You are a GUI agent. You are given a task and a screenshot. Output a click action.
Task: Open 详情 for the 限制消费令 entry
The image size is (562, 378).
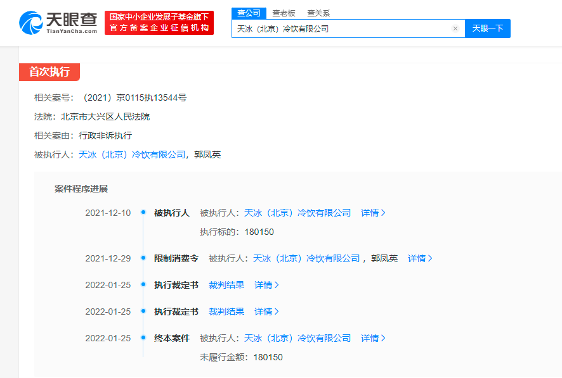click(x=420, y=258)
